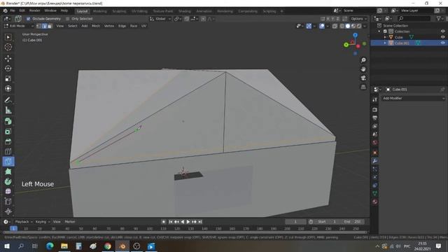Click the zoom view magnifier icon
Image resolution: width=448 pixels, height=252 pixels.
click(x=363, y=60)
